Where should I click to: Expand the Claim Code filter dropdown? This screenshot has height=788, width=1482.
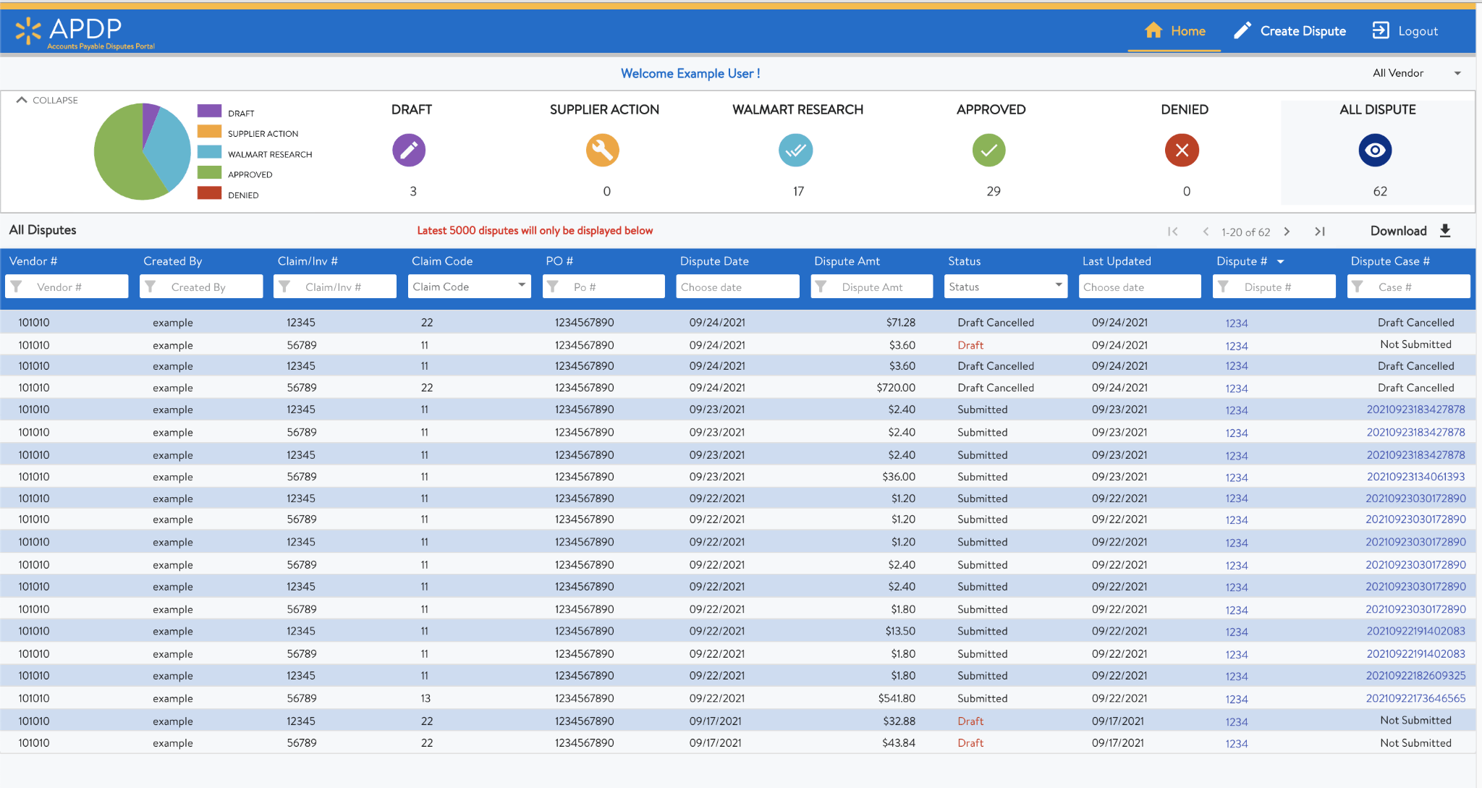click(x=522, y=286)
